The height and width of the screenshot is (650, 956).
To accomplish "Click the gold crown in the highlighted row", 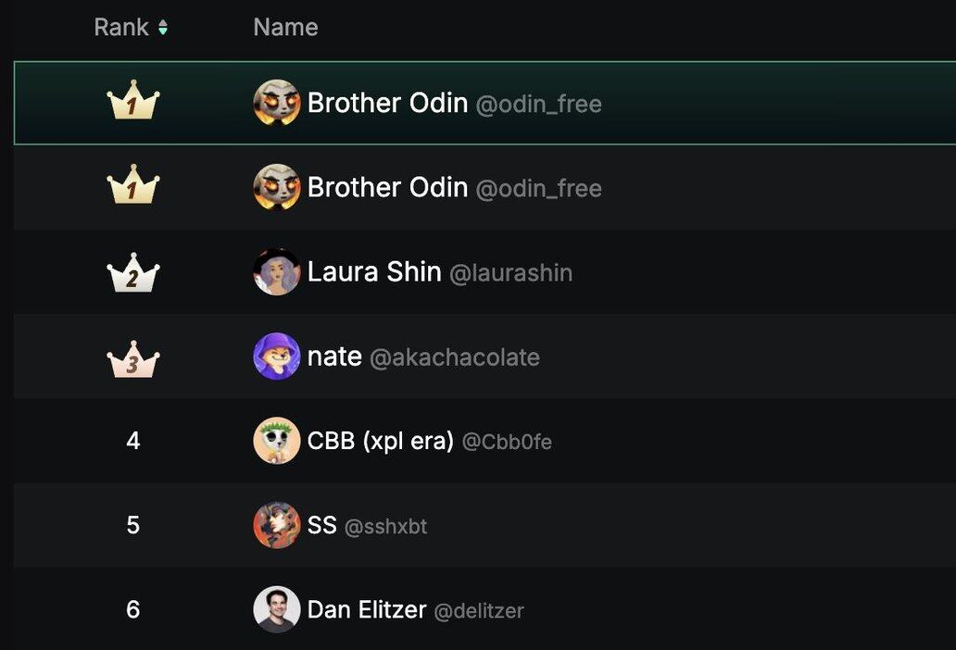I will coord(133,102).
